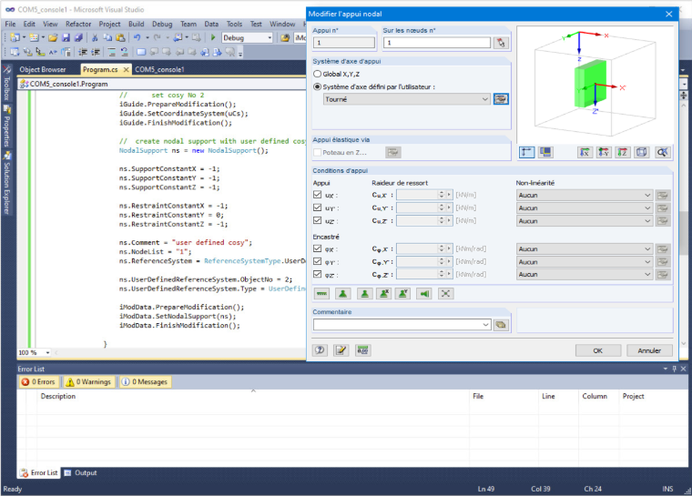Image resolution: width=692 pixels, height=496 pixels.
Task: Open the Refactor menu
Action: tap(78, 24)
